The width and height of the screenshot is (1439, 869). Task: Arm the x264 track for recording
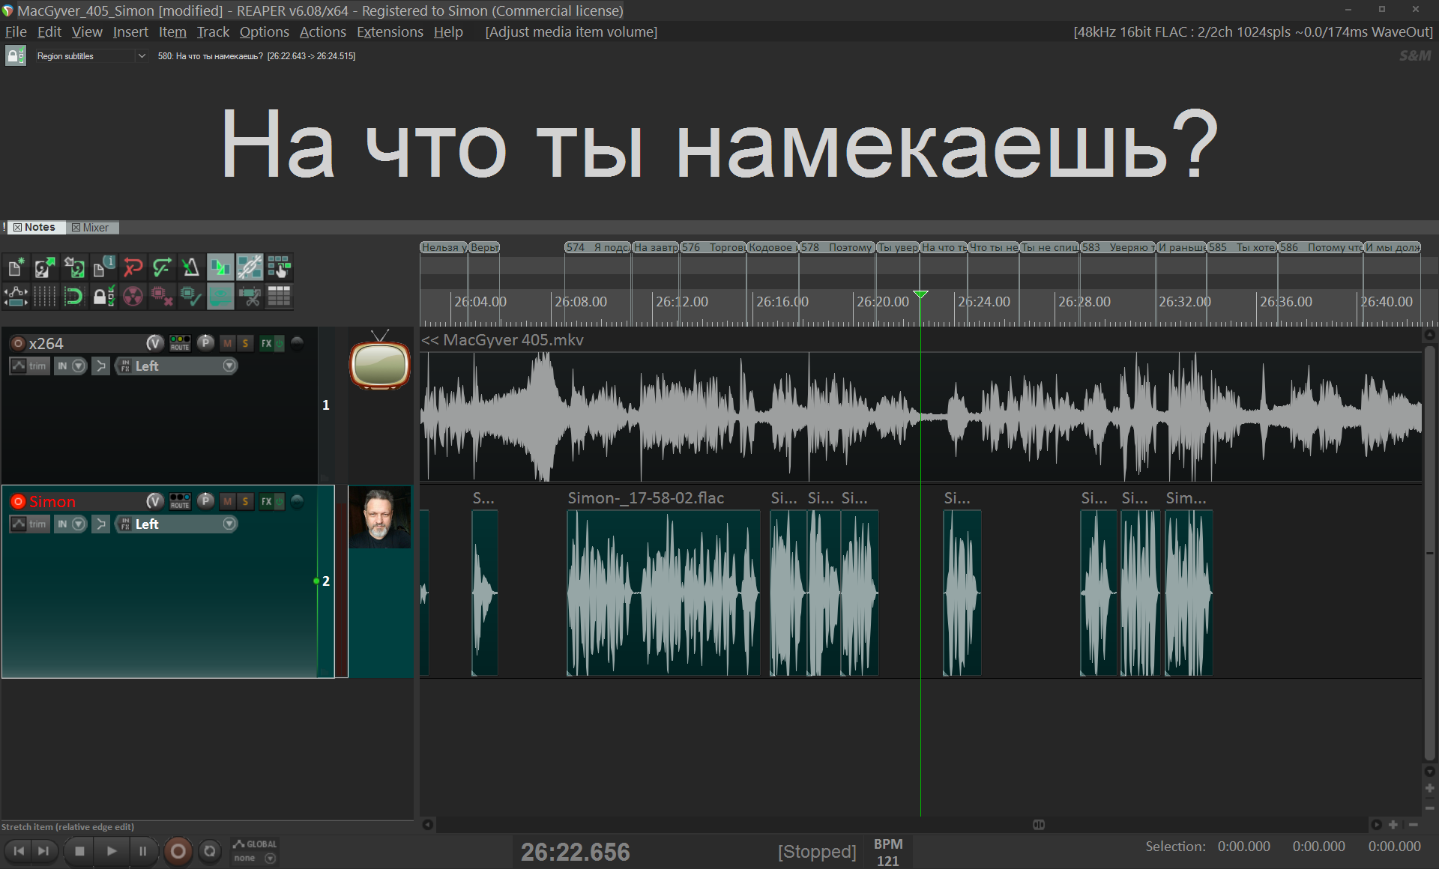(18, 344)
